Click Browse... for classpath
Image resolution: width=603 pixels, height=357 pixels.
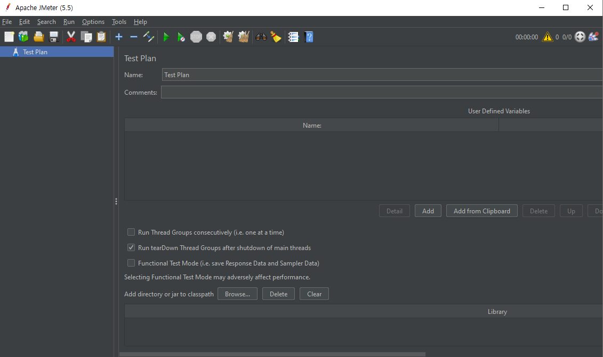point(237,294)
